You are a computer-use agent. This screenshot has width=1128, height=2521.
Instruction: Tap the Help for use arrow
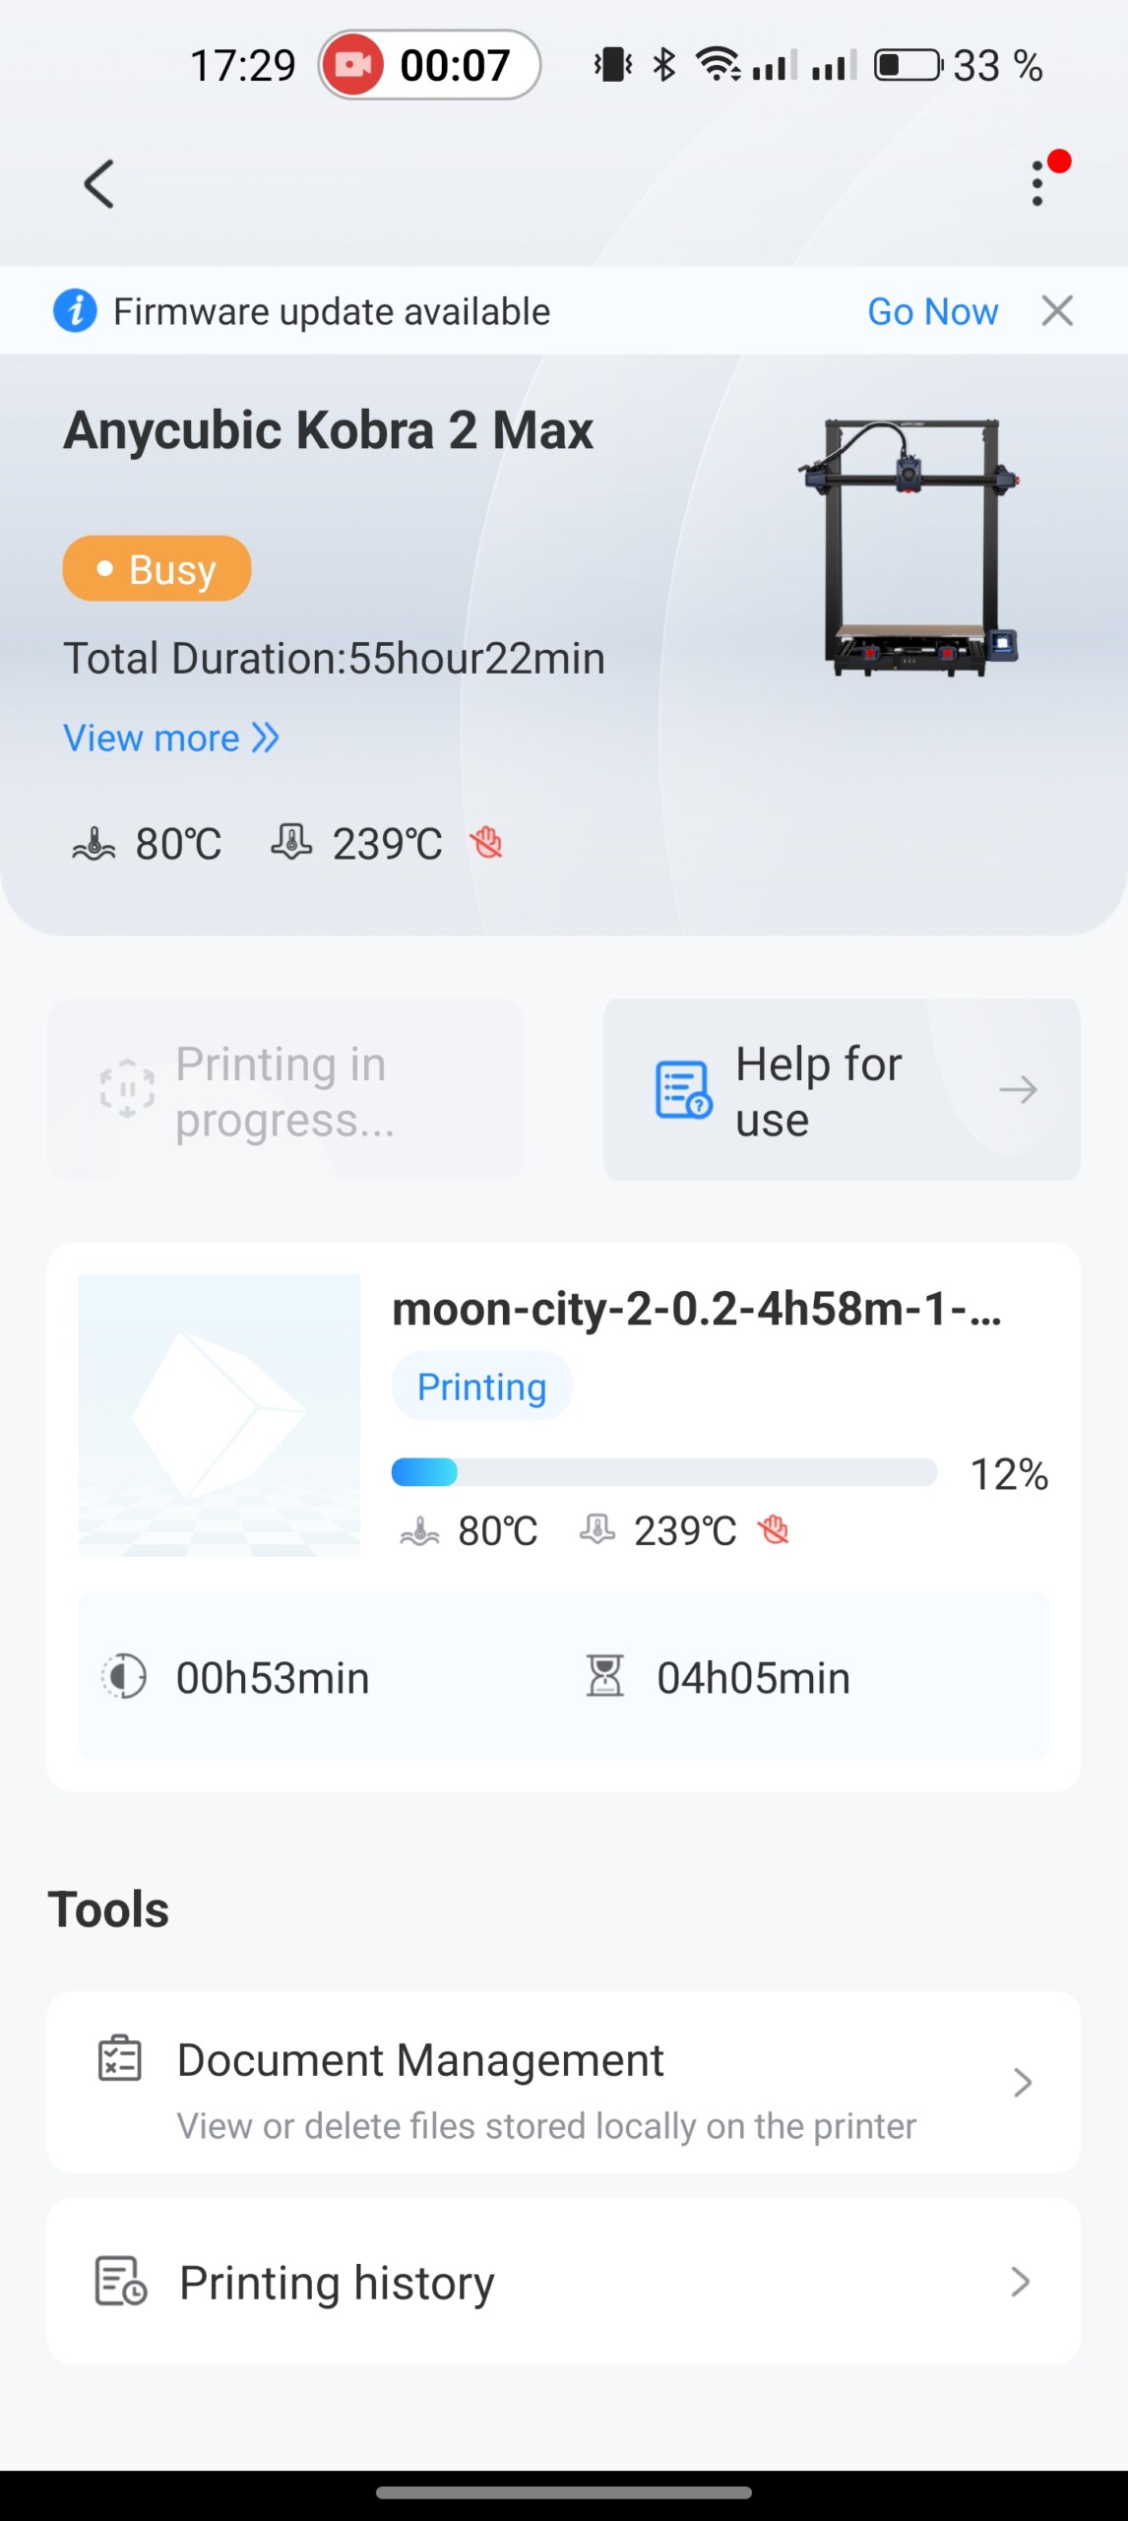(x=1018, y=1090)
